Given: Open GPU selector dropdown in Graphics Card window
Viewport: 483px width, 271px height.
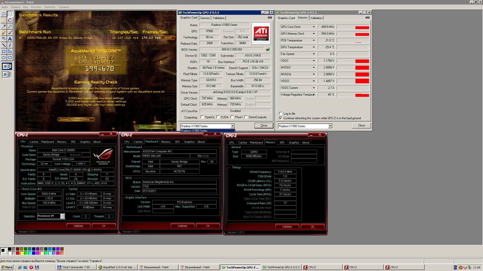Looking at the screenshot, I should click(x=232, y=126).
